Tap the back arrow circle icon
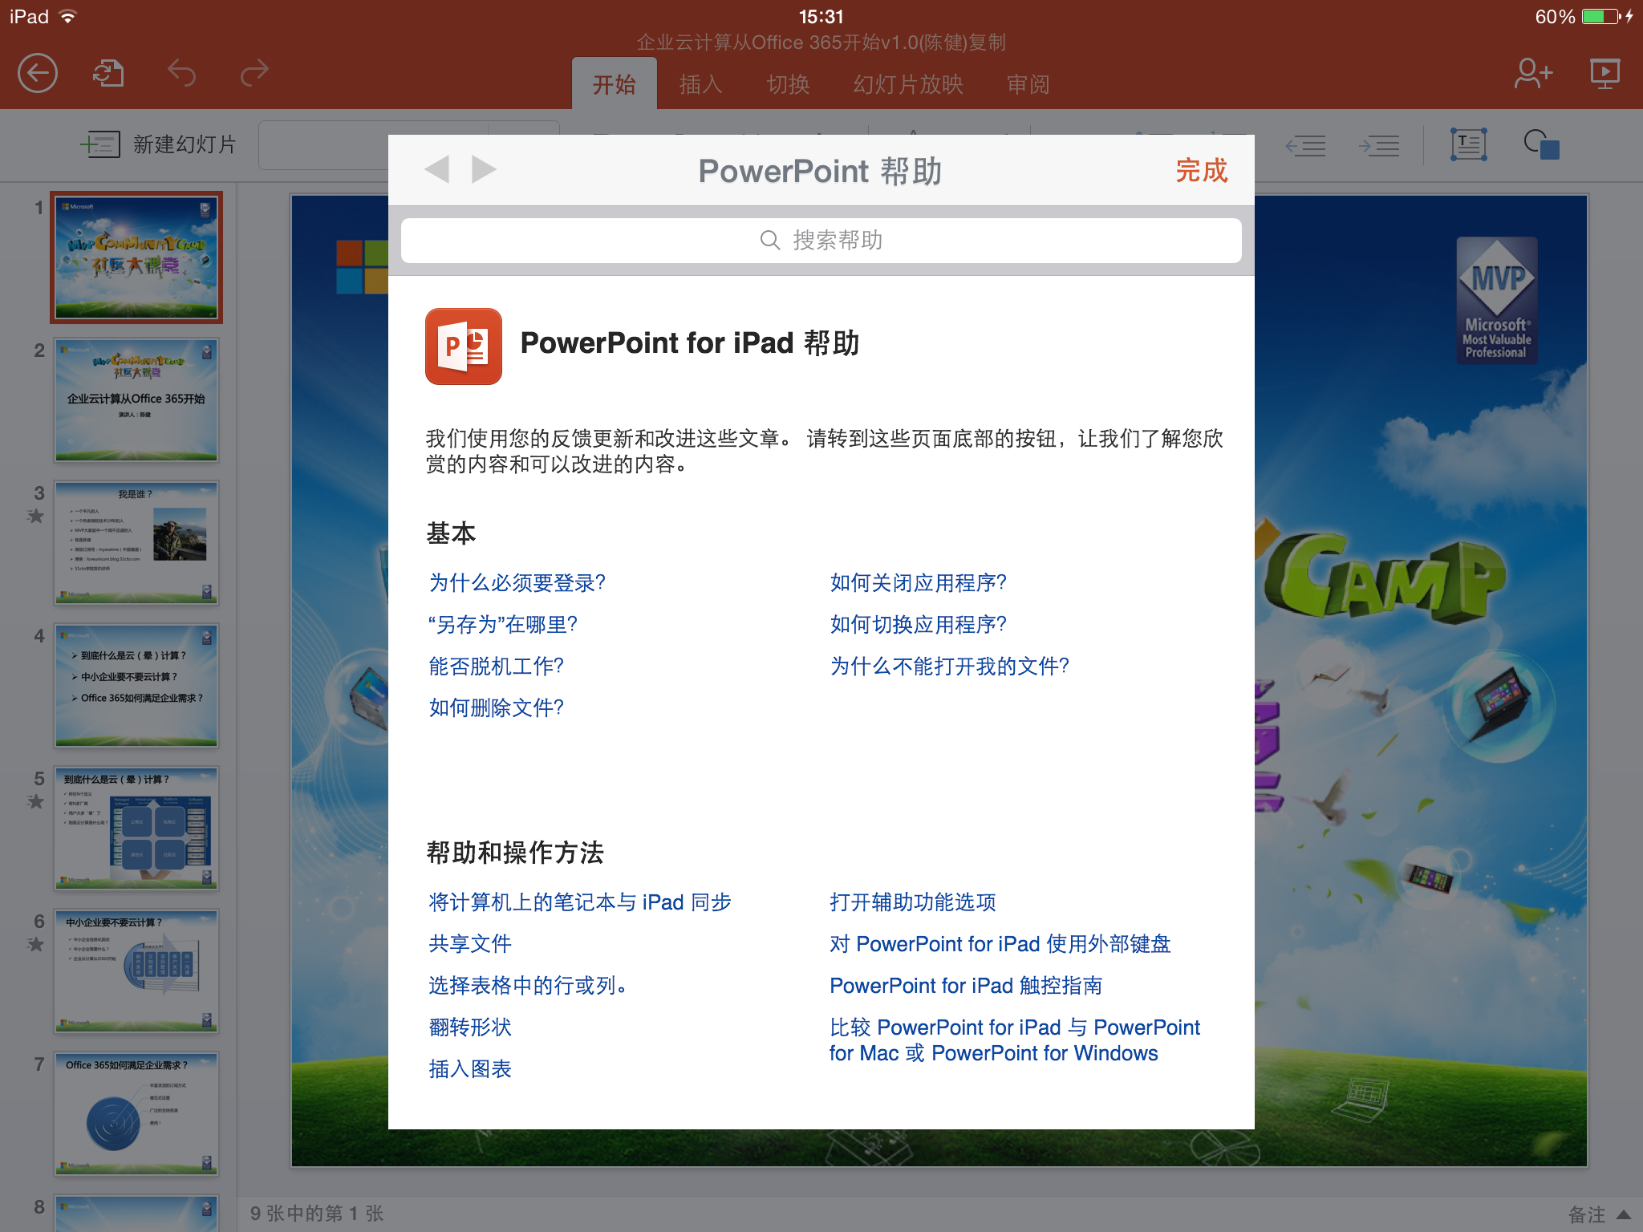This screenshot has height=1232, width=1643. pyautogui.click(x=38, y=74)
